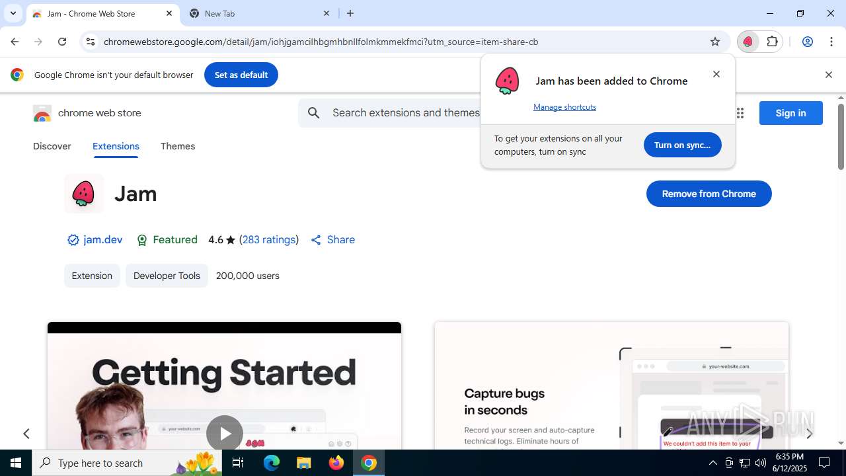Open the Windows Start menu
Viewport: 846px width, 476px height.
tap(16, 463)
